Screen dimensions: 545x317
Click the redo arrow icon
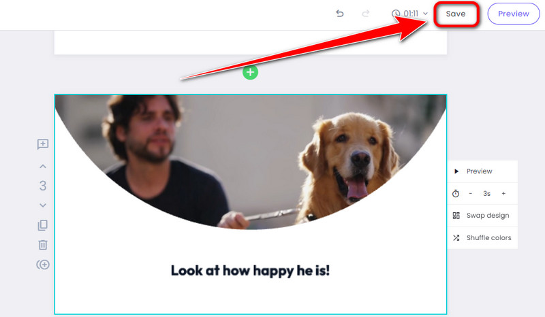tap(365, 14)
